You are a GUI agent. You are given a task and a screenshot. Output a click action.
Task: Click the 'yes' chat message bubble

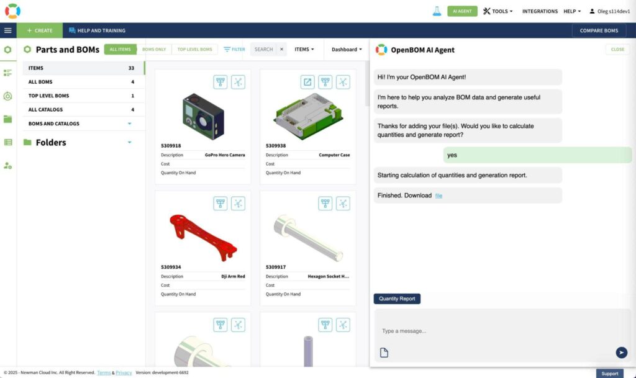(537, 155)
